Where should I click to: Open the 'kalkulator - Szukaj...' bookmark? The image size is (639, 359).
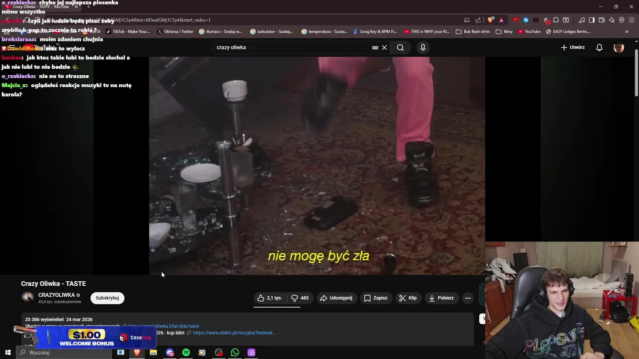272,31
